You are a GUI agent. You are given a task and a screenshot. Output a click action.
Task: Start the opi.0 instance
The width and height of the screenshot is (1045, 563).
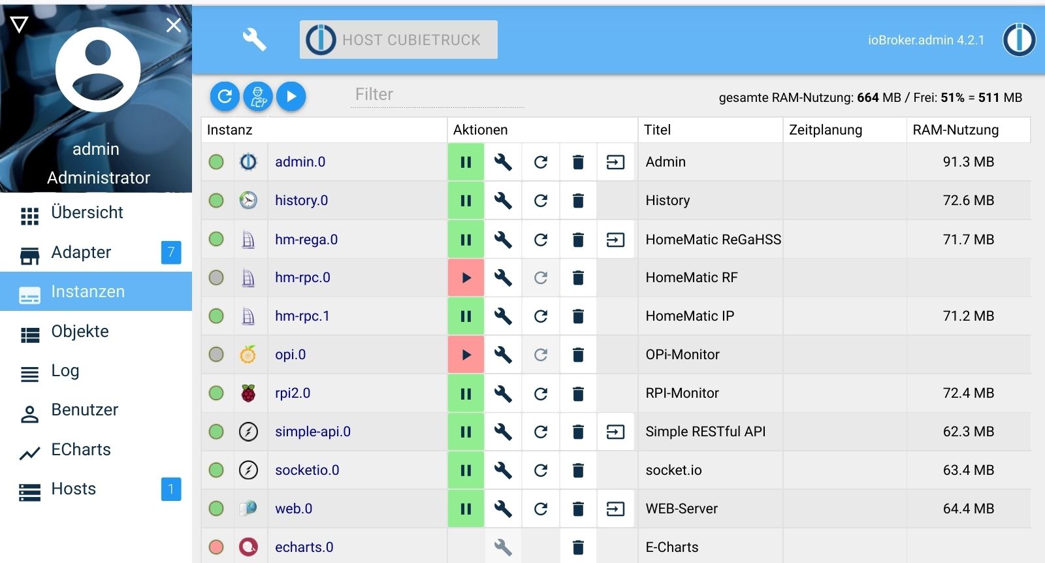tap(466, 355)
